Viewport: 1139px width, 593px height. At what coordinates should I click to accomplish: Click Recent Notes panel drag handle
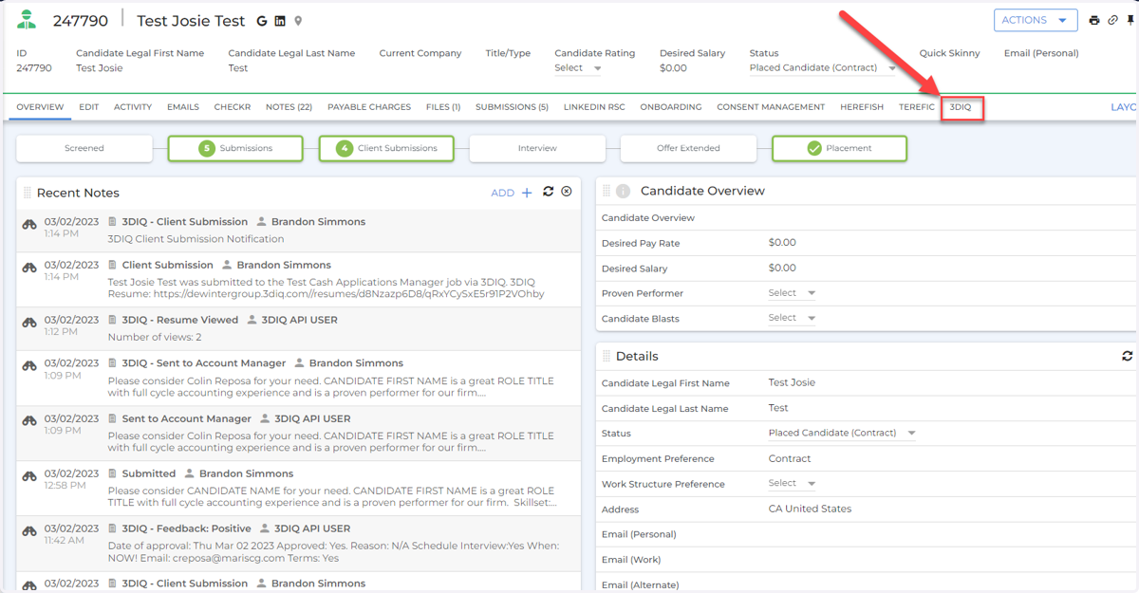tap(28, 193)
